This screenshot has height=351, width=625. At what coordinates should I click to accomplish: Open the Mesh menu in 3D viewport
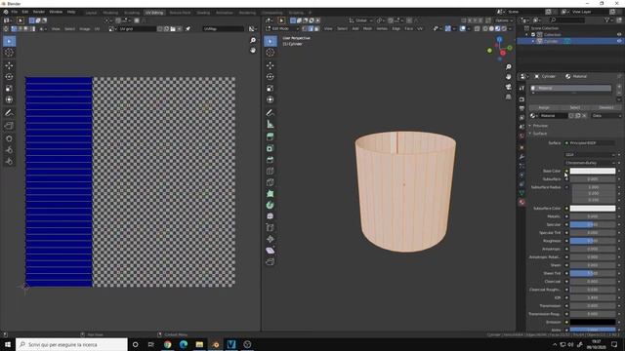coord(367,28)
